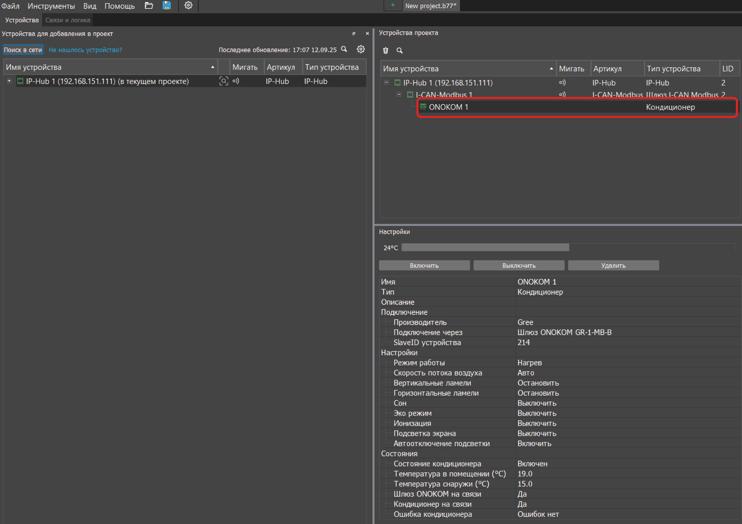
Task: Expand IP-Hub 1 in the left device list
Action: click(x=9, y=81)
